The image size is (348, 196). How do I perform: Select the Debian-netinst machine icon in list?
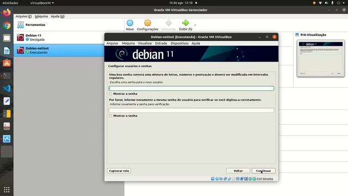click(x=21, y=50)
